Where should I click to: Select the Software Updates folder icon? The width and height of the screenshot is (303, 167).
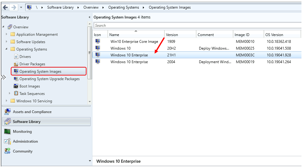pyautogui.click(x=13, y=42)
